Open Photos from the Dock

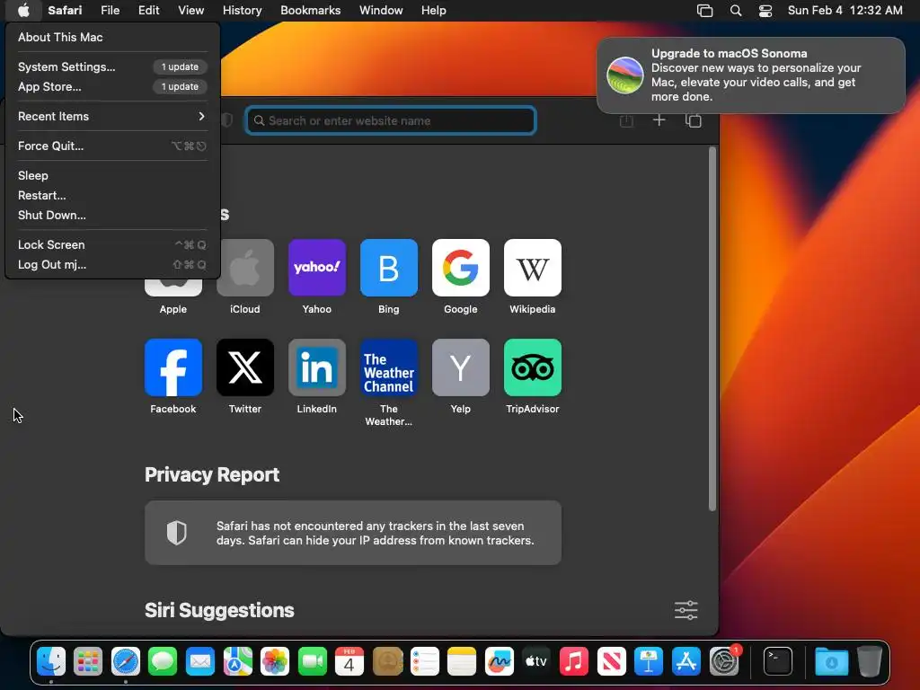coord(275,661)
